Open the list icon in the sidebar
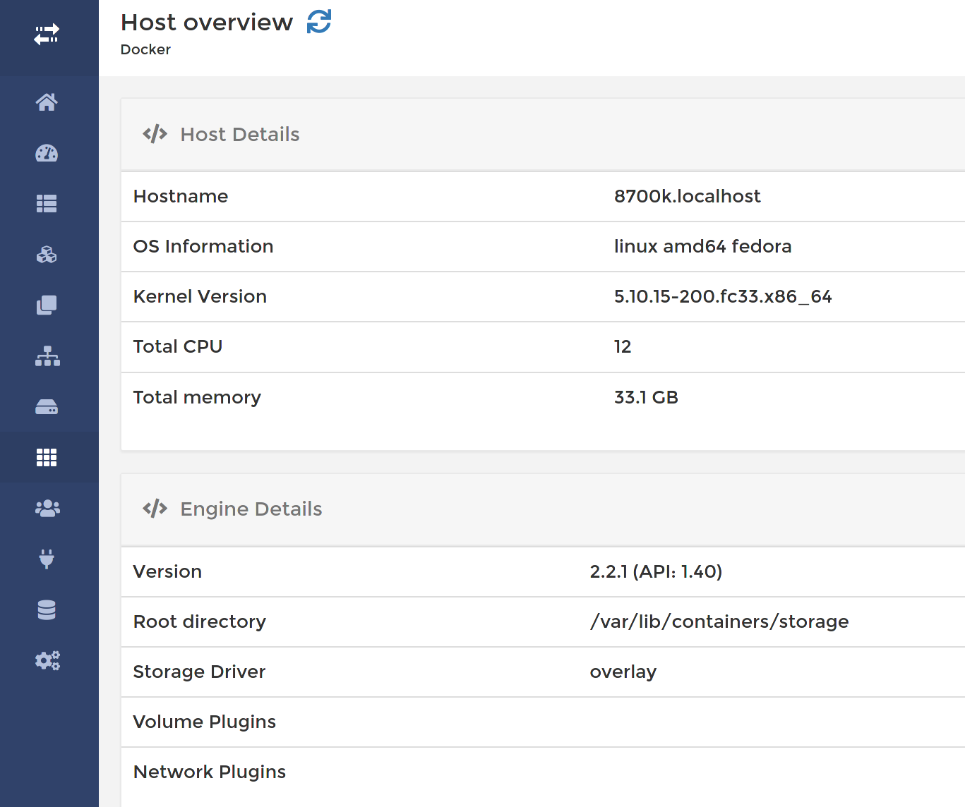 (47, 204)
